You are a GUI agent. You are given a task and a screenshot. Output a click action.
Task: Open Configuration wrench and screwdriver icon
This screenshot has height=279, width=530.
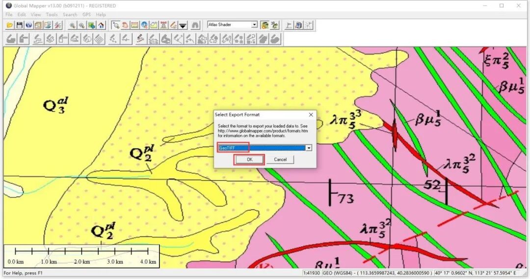(x=58, y=25)
